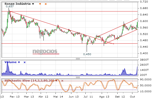
Task: Open the Volume panel dropdown arrow
Action: pyautogui.click(x=19, y=62)
